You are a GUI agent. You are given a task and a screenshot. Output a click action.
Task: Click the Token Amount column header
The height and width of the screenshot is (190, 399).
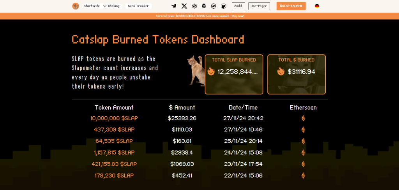pyautogui.click(x=114, y=107)
